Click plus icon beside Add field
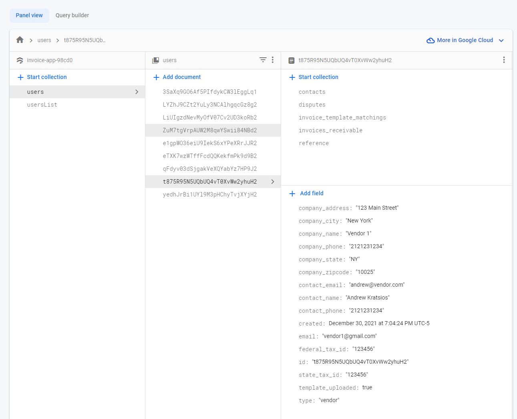 click(292, 194)
